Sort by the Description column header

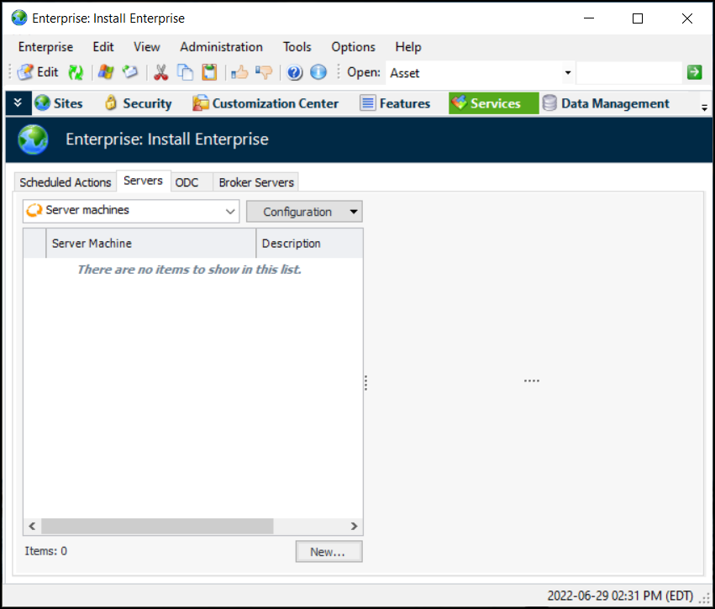pos(310,244)
